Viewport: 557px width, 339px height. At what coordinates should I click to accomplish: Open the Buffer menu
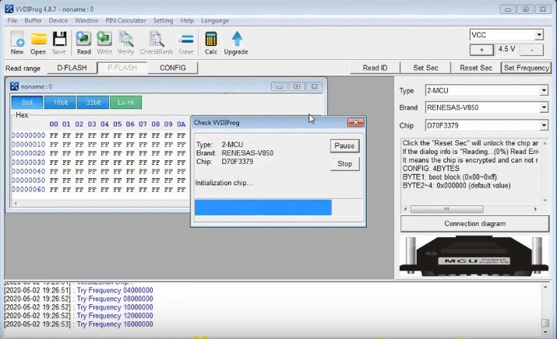pyautogui.click(x=33, y=20)
